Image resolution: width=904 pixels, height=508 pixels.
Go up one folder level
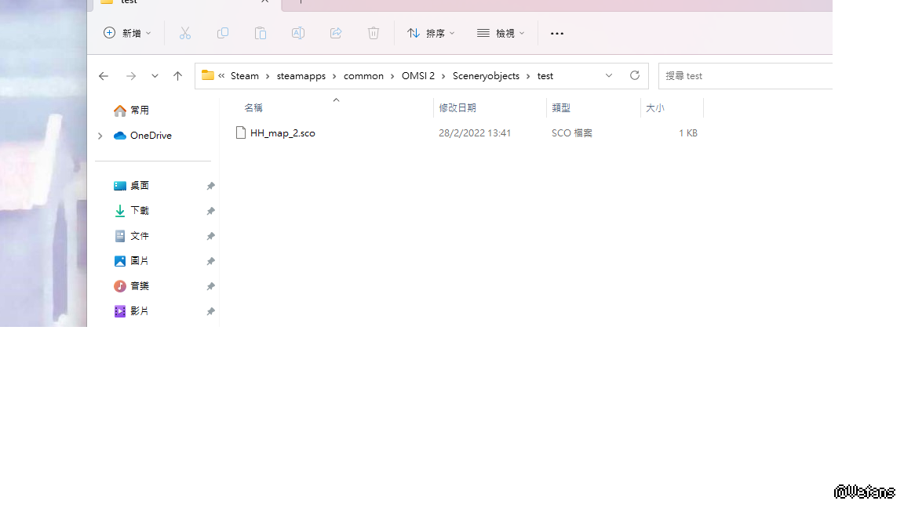click(177, 76)
